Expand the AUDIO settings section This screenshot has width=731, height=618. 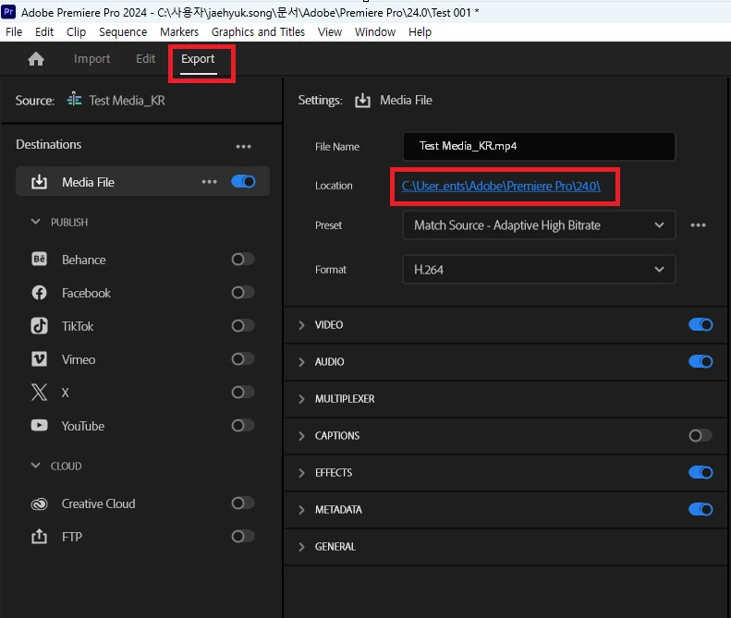301,362
